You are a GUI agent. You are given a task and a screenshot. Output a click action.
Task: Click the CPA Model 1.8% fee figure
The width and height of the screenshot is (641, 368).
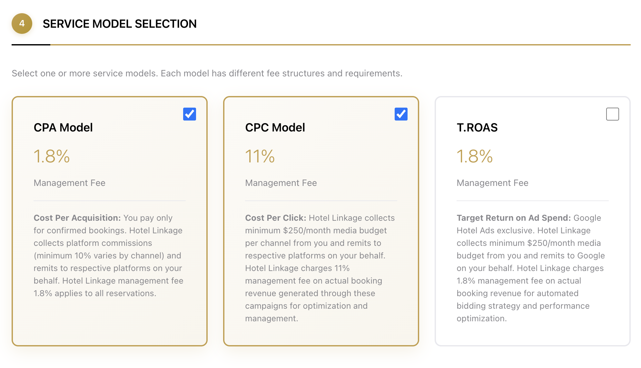coord(52,157)
